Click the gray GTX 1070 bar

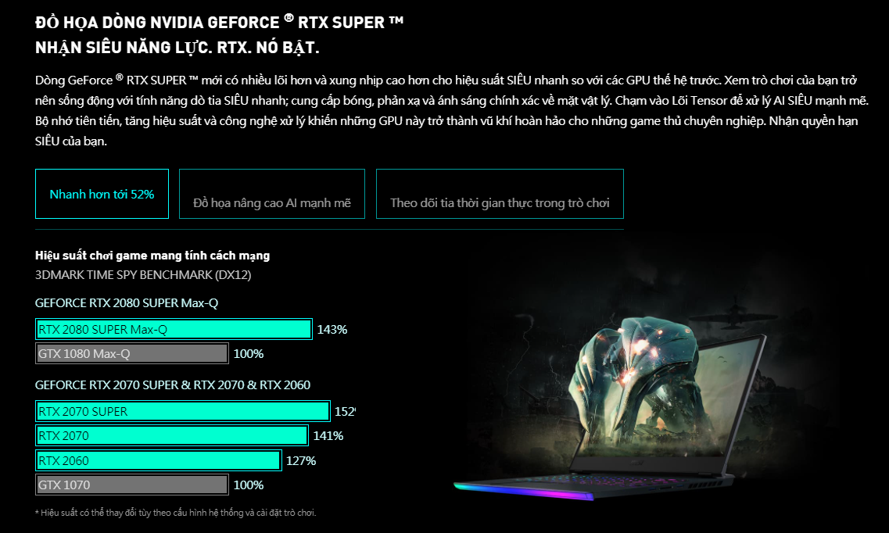coord(131,485)
